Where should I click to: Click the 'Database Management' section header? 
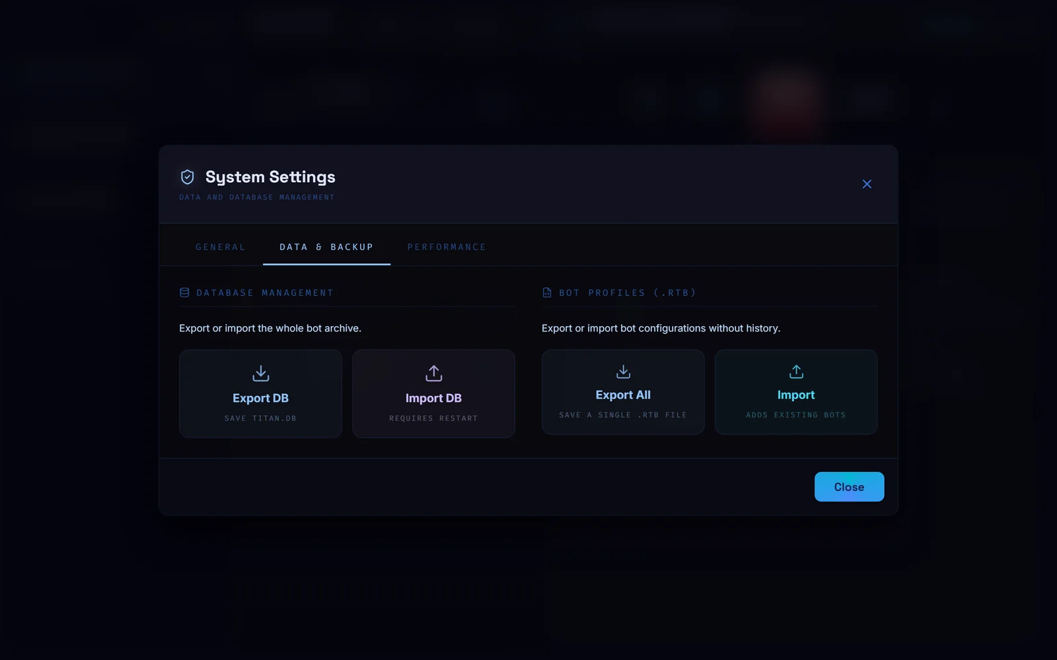click(265, 292)
